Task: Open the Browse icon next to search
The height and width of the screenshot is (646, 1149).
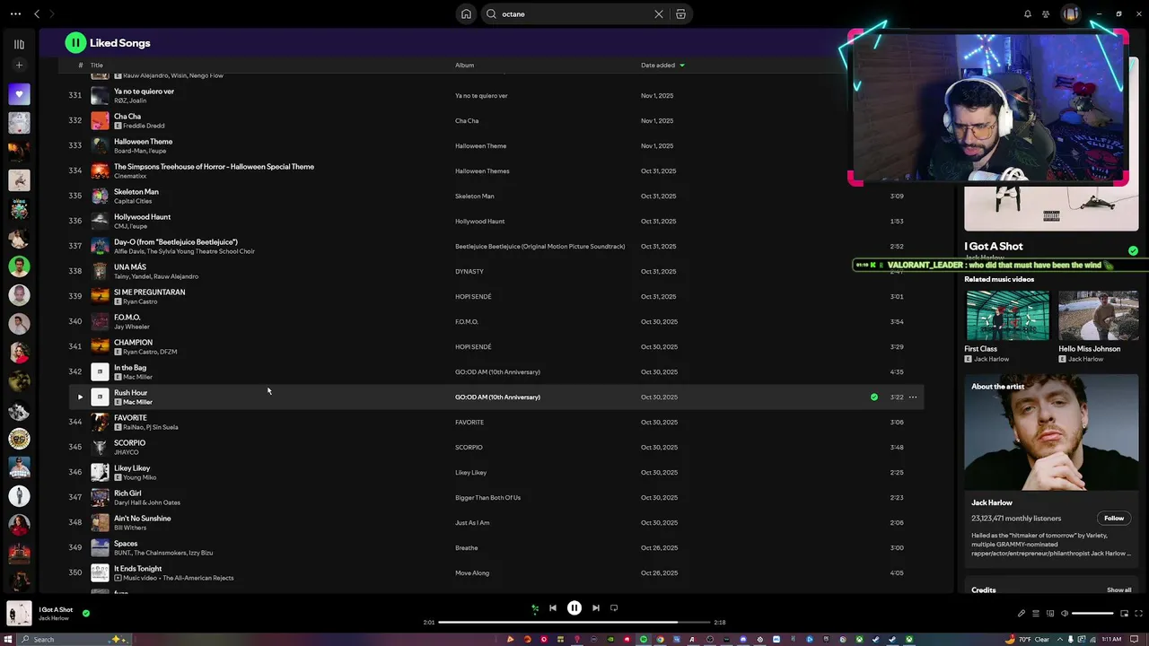Action: (680, 14)
